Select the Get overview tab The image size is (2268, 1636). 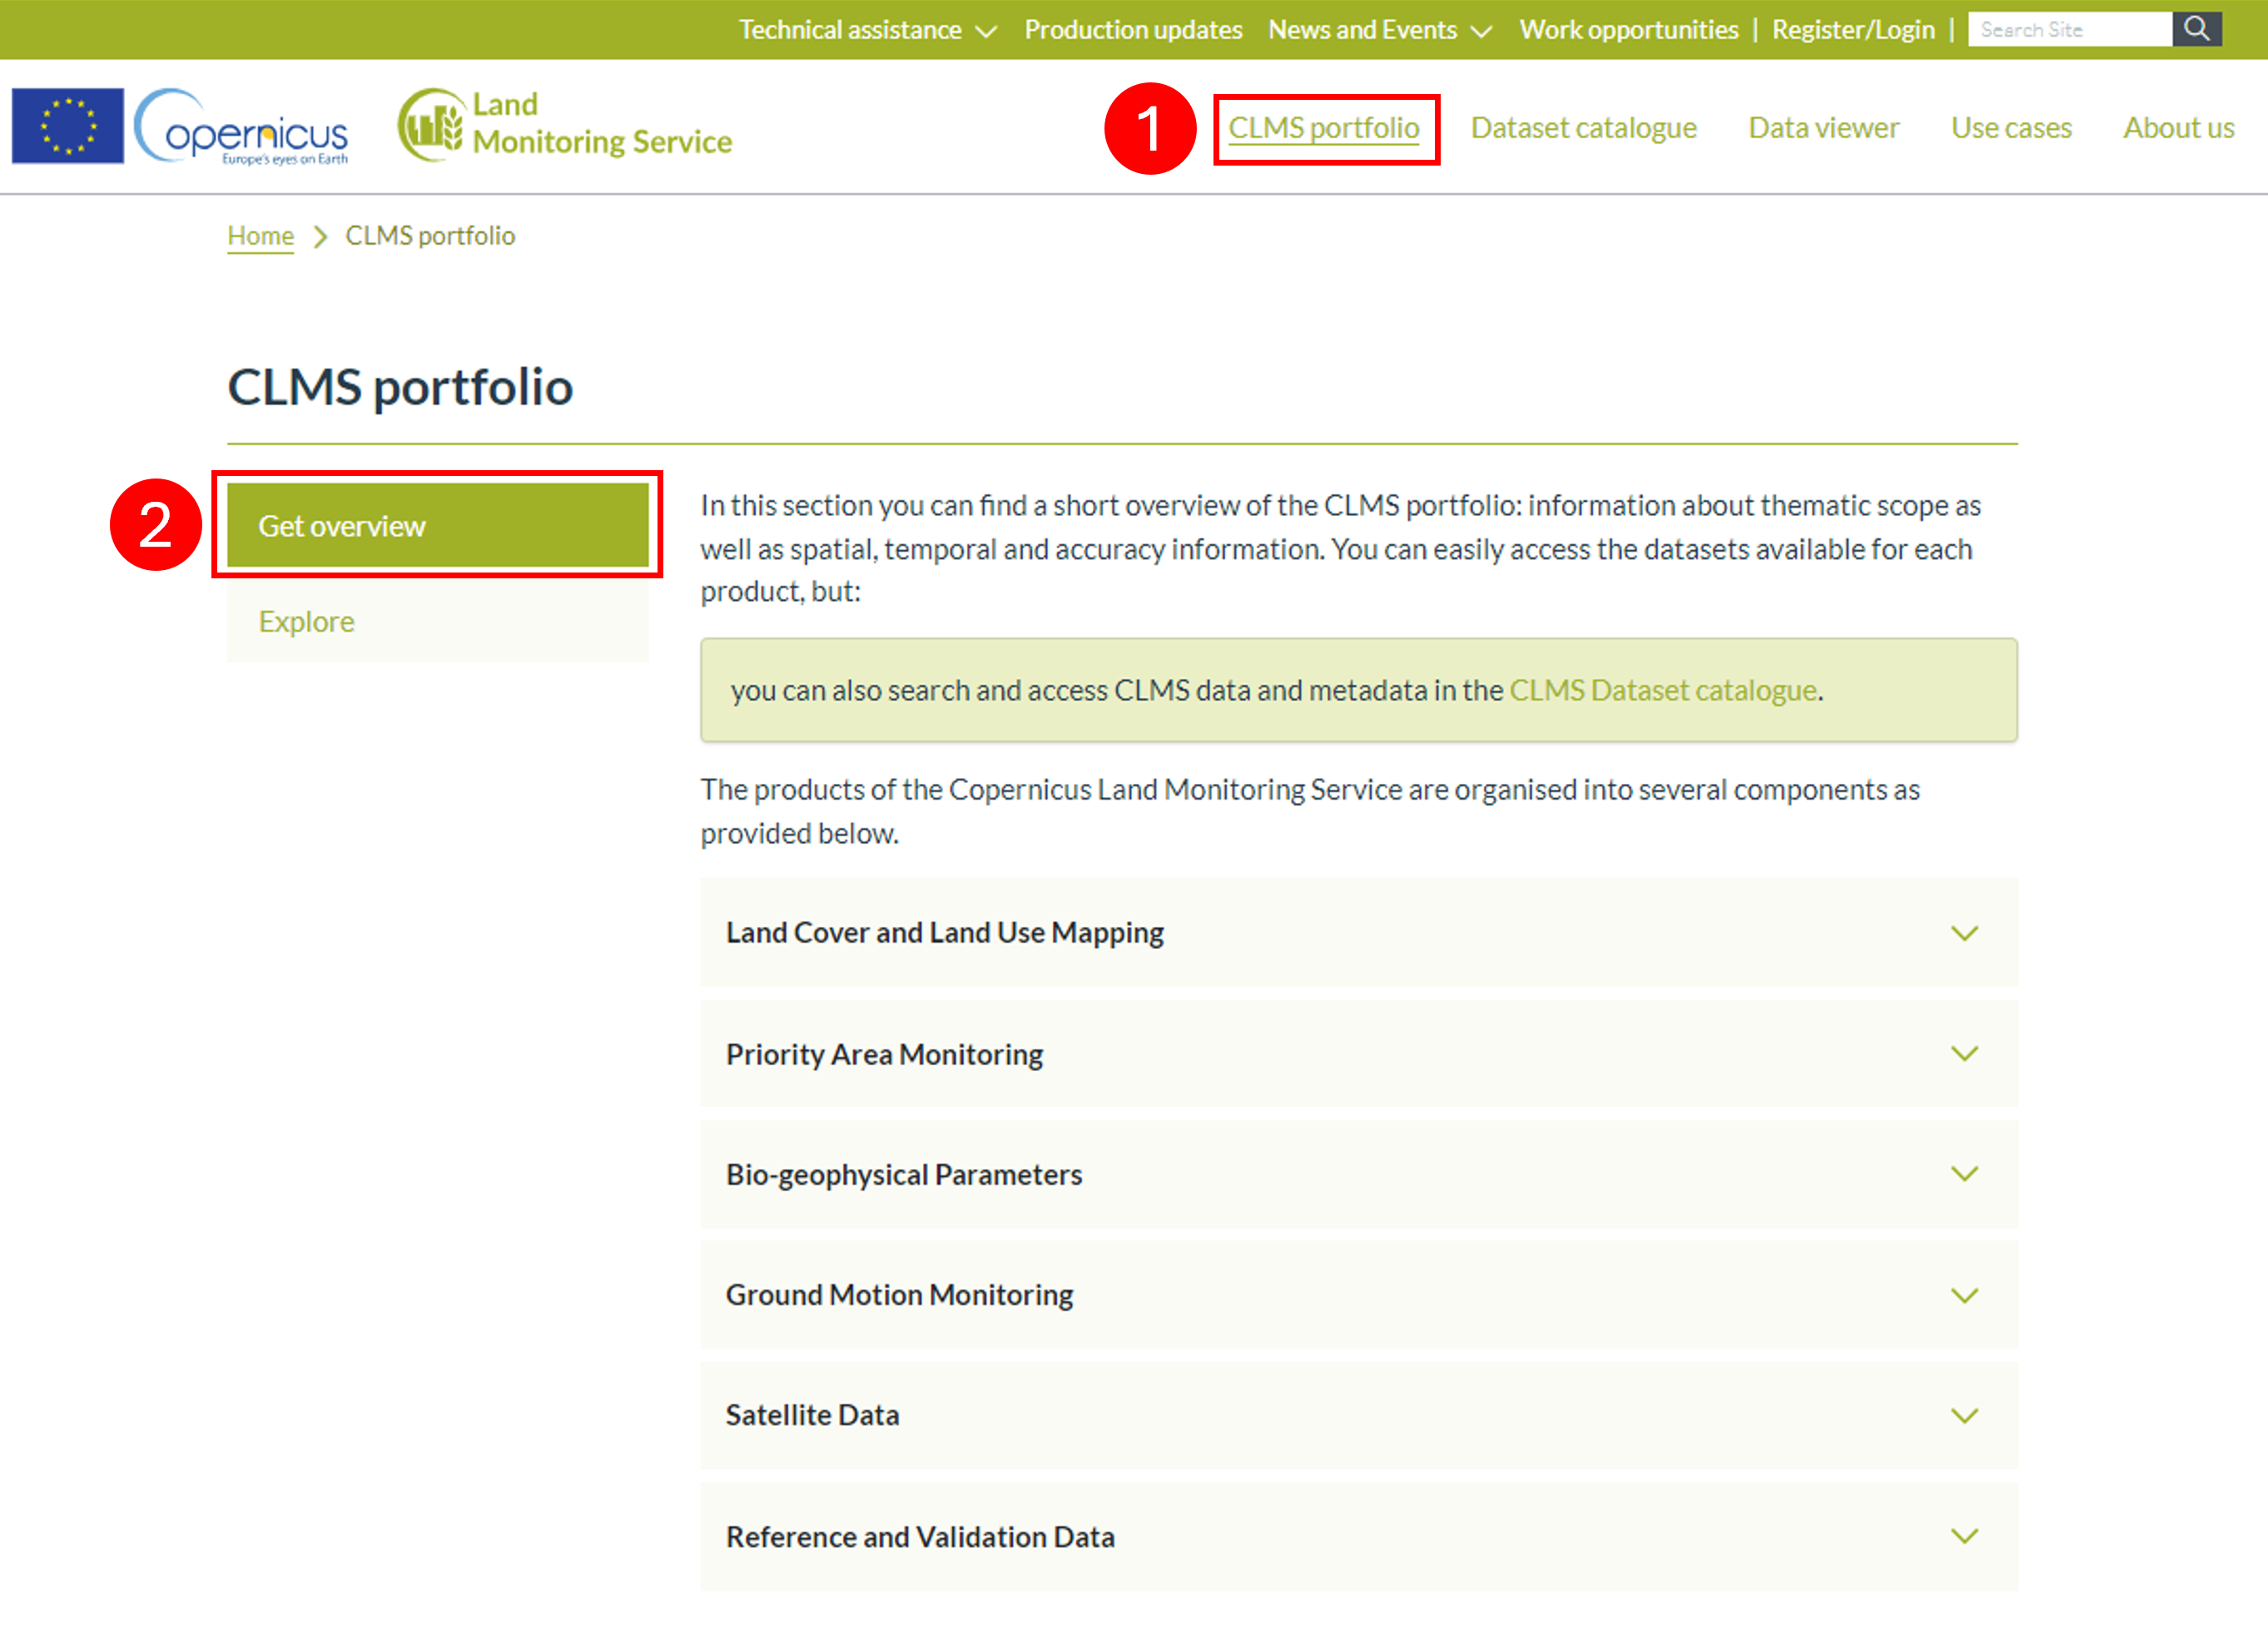pos(438,525)
